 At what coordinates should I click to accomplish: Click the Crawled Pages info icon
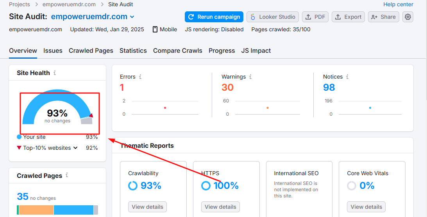[x=67, y=176]
